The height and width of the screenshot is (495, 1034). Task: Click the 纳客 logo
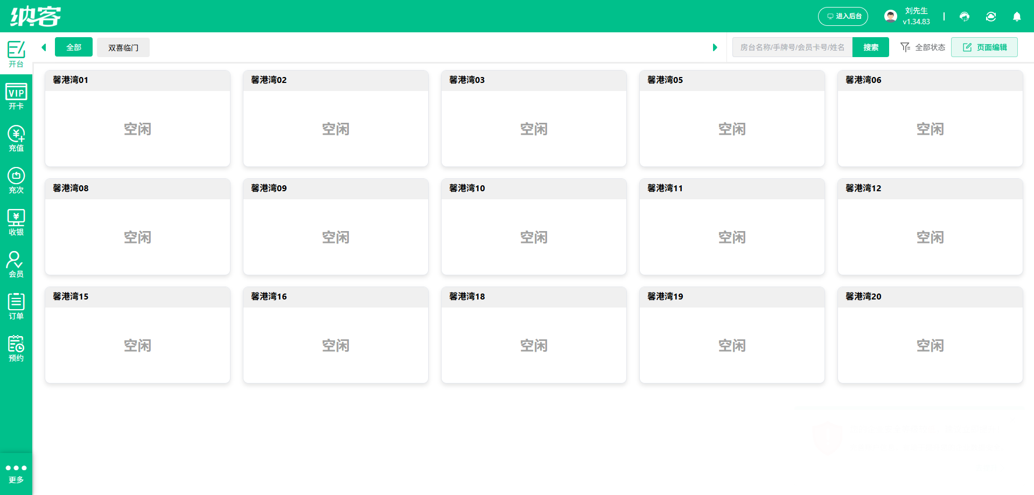[36, 16]
